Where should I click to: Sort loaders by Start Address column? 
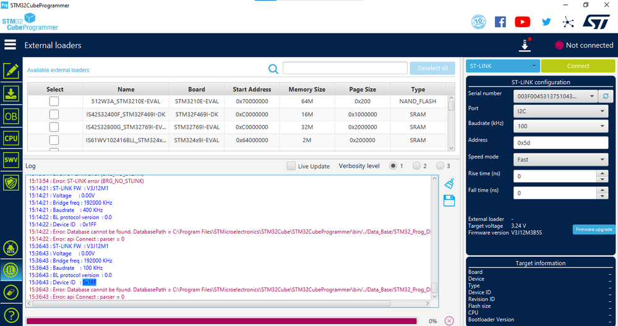pyautogui.click(x=252, y=89)
